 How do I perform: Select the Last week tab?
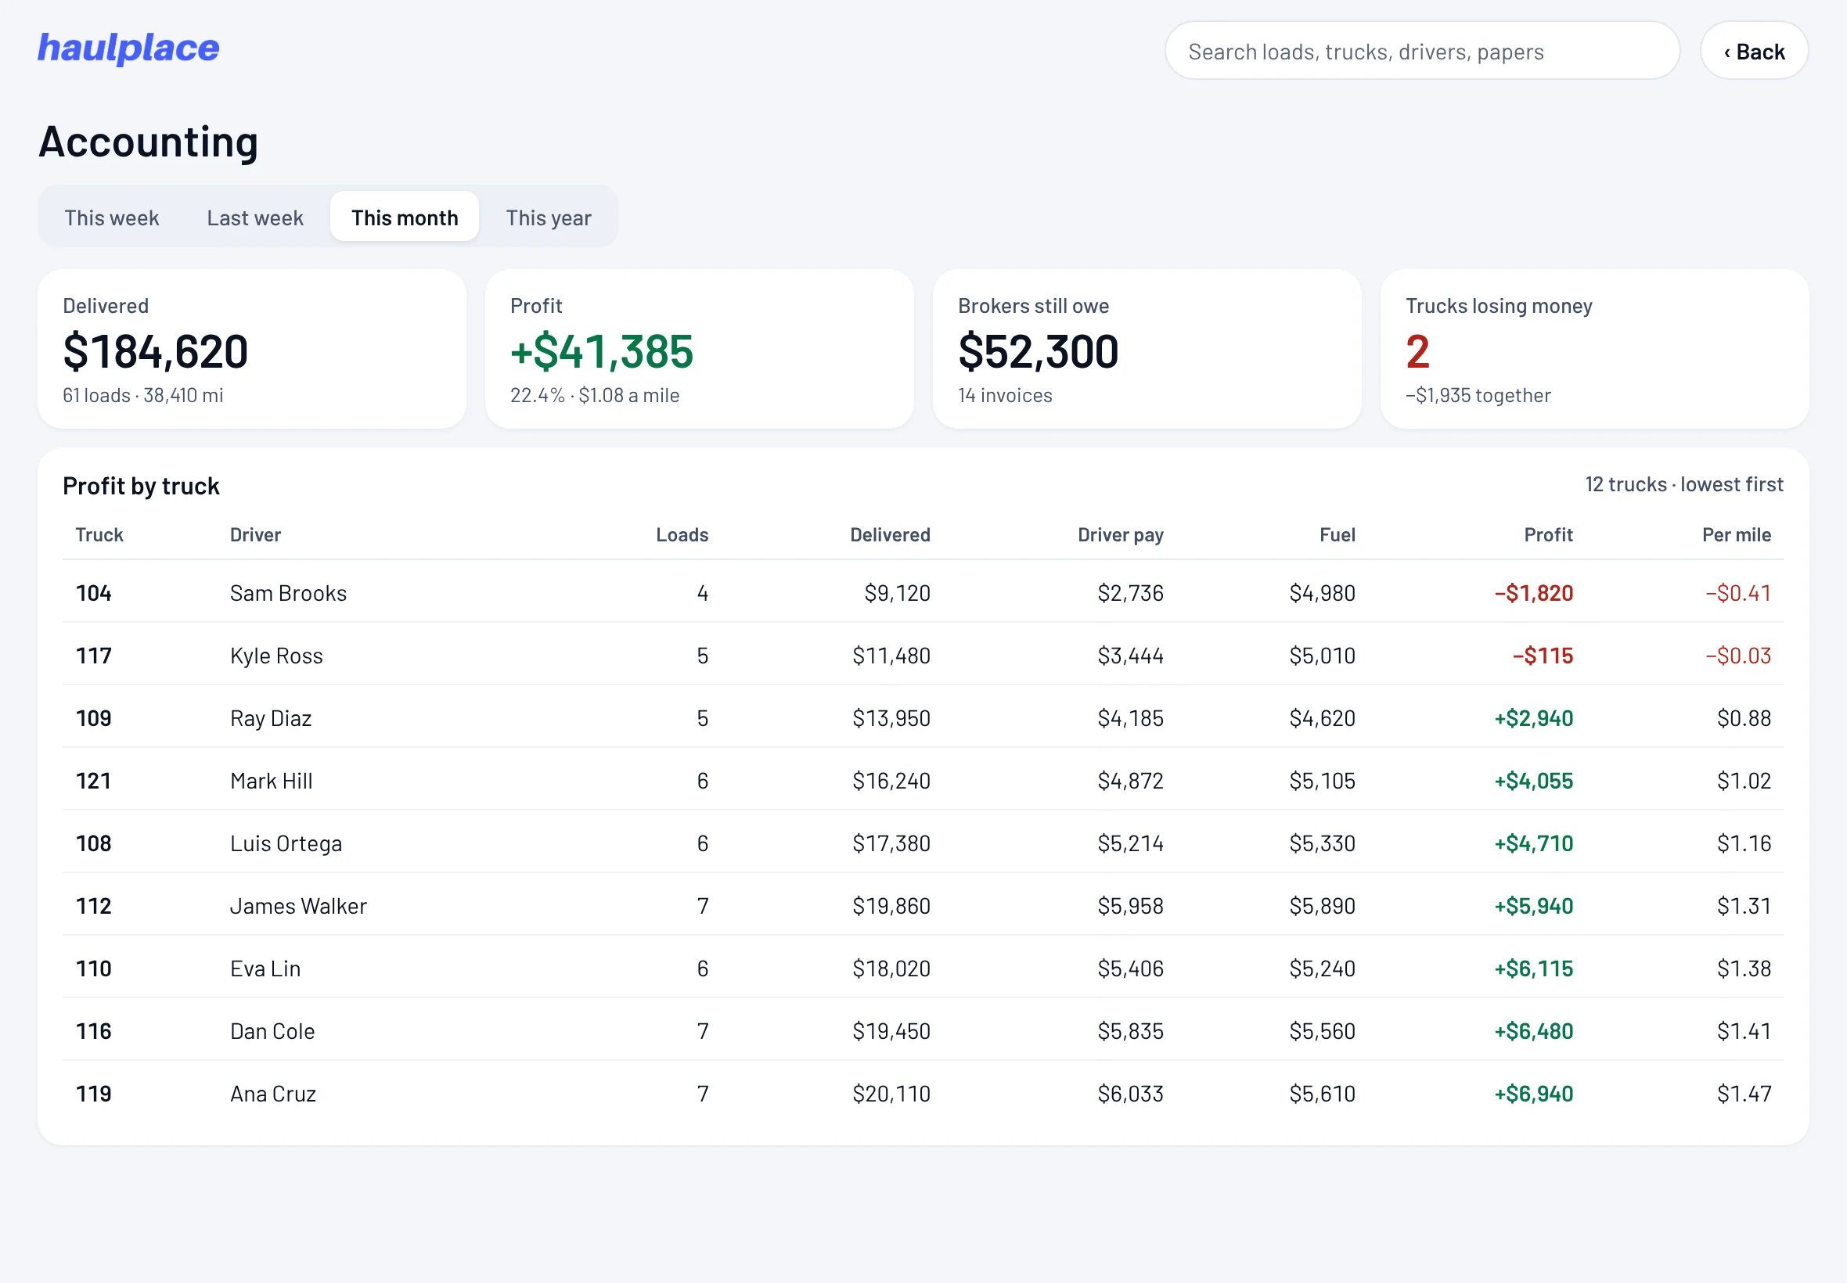255,217
